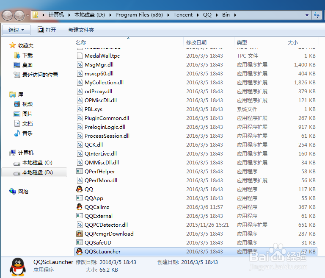Open address bar history dropdown arrow
Viewport: 325px width, 278px height.
pyautogui.click(x=307, y=15)
